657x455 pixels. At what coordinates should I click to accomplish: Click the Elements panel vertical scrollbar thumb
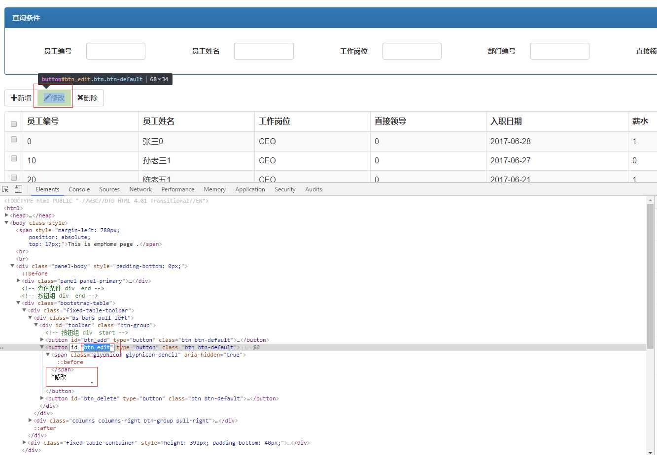click(x=651, y=277)
